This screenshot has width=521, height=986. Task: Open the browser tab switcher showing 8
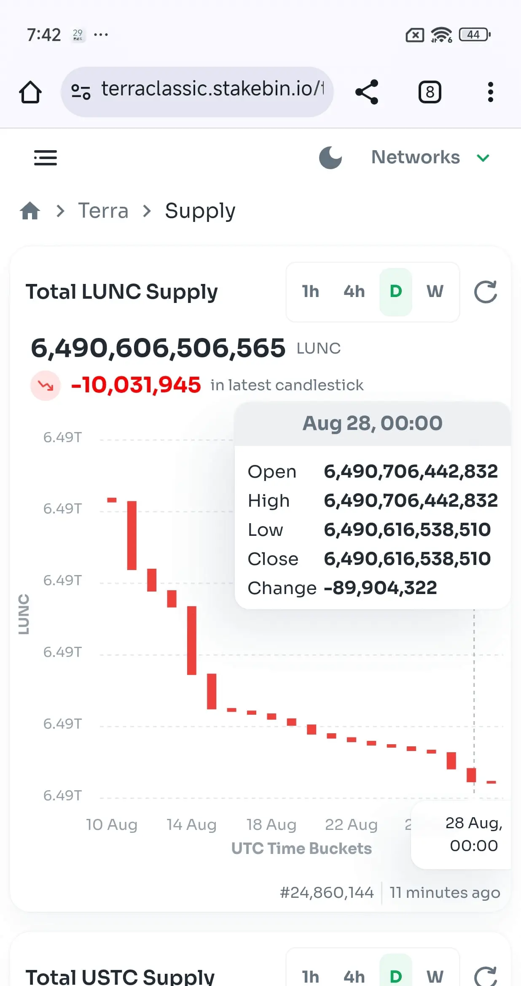pyautogui.click(x=430, y=92)
